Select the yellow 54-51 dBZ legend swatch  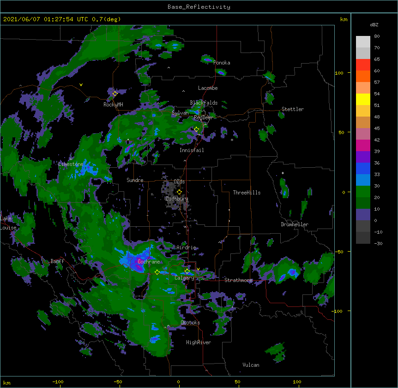tap(363, 100)
